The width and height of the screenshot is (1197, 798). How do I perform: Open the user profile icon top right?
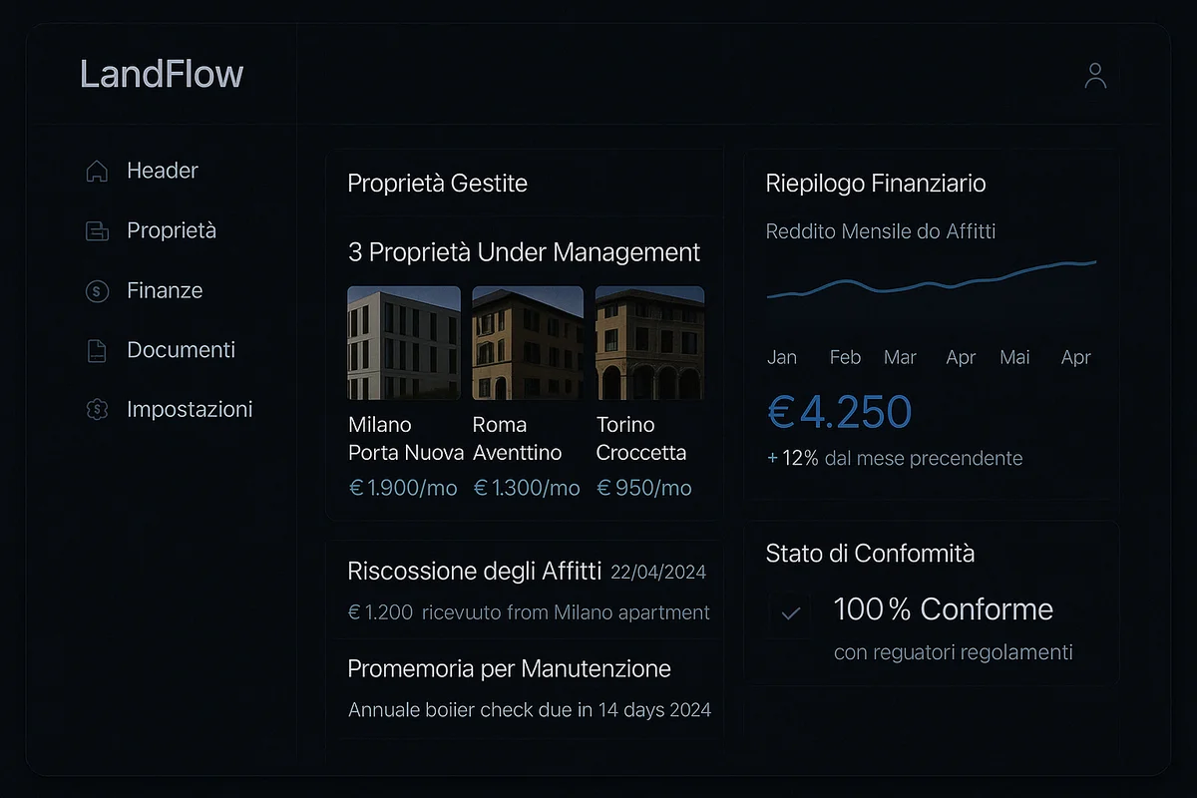[1095, 74]
